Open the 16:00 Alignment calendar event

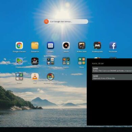pos(112,77)
